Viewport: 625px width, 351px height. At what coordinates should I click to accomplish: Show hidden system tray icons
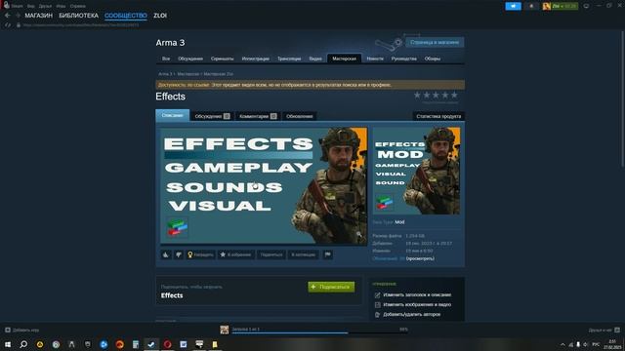[562, 344]
